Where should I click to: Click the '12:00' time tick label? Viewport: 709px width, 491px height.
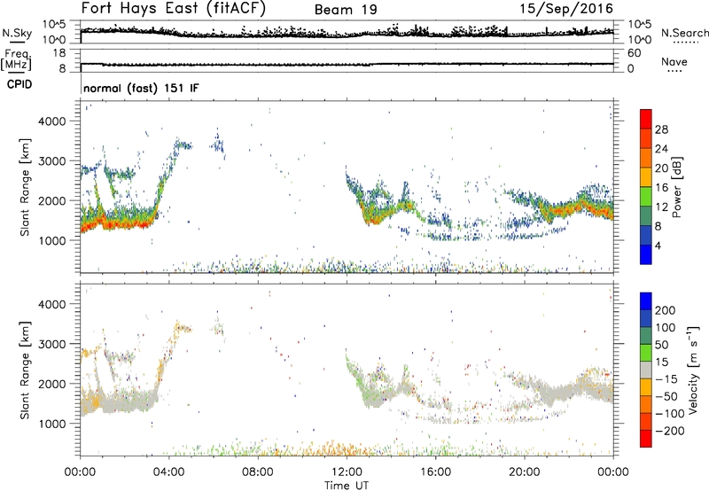(x=347, y=472)
